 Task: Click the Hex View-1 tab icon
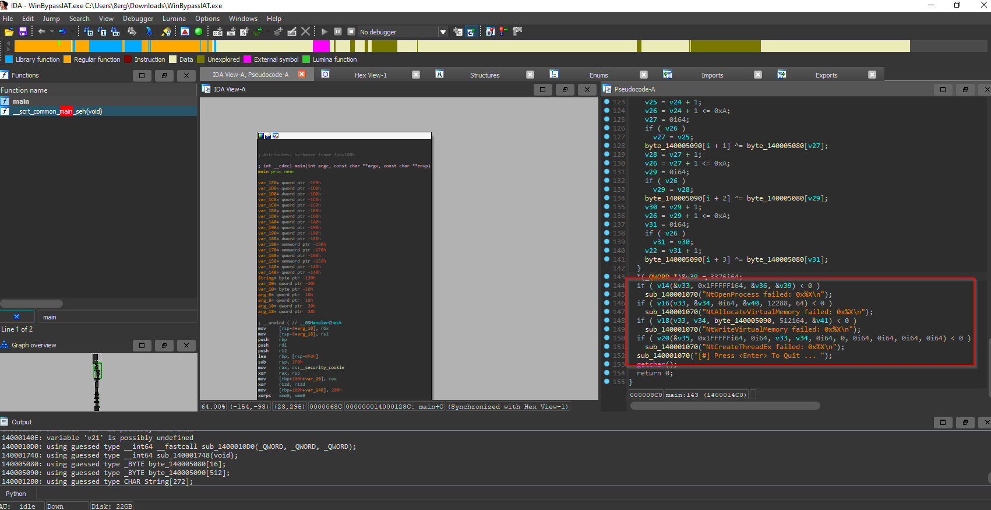[326, 74]
